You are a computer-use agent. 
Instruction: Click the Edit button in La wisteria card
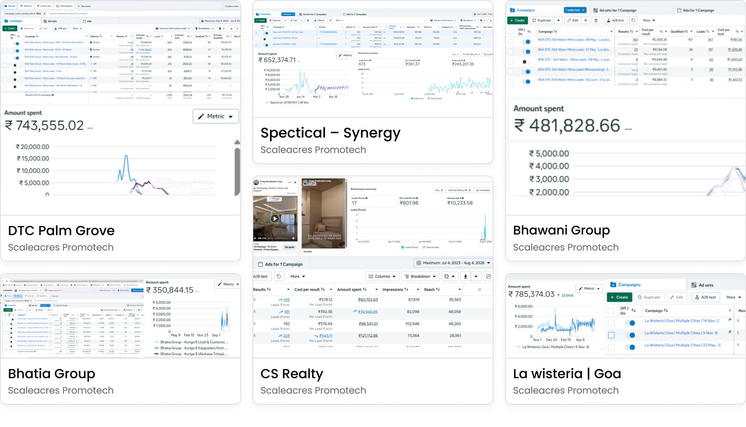tap(677, 297)
